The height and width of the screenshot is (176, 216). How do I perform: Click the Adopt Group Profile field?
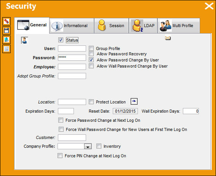point(72,76)
